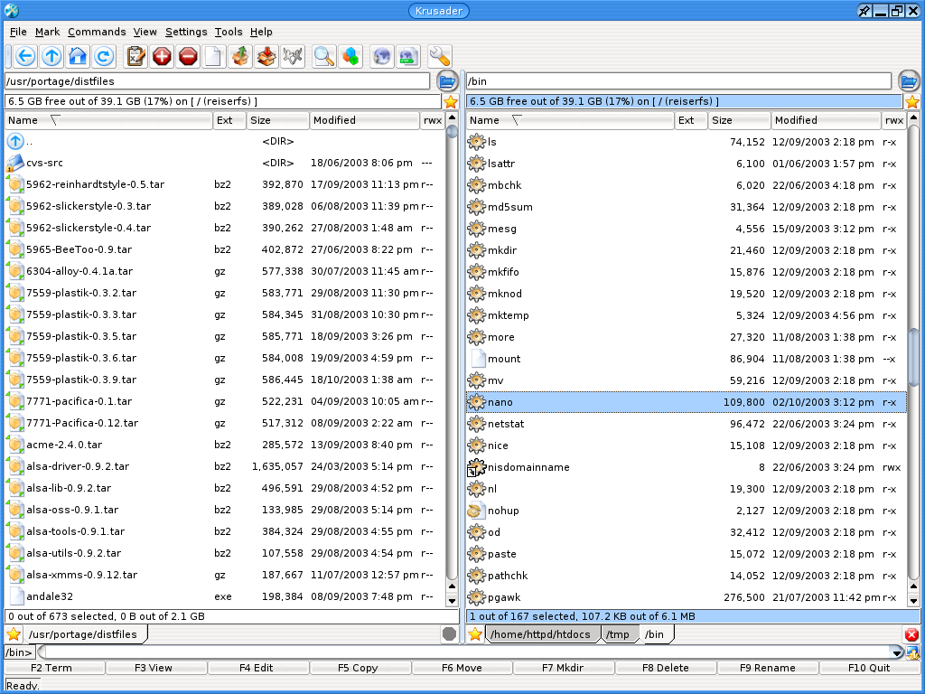Viewport: 925px width, 694px height.
Task: Click the icon beside command line history
Action: pyautogui.click(x=912, y=652)
